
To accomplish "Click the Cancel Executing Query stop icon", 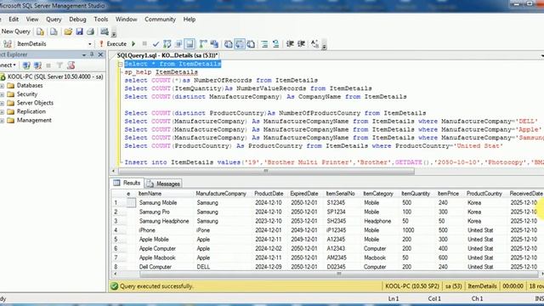I will pyautogui.click(x=144, y=43).
